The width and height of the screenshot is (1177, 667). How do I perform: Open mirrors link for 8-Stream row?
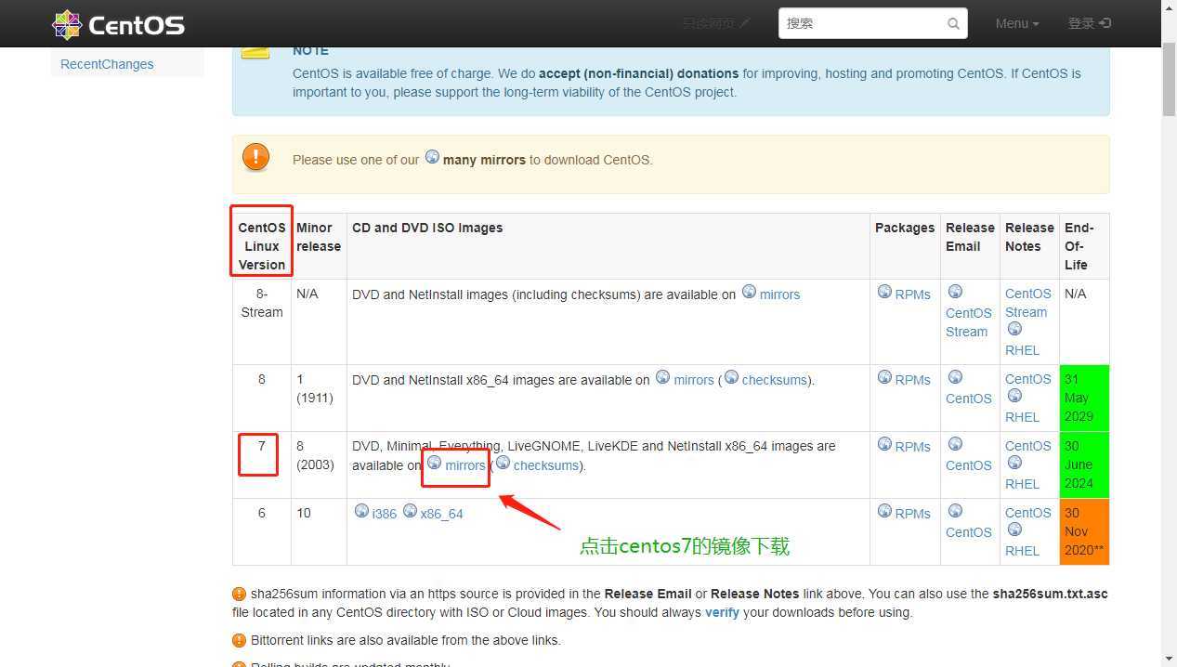pos(779,294)
